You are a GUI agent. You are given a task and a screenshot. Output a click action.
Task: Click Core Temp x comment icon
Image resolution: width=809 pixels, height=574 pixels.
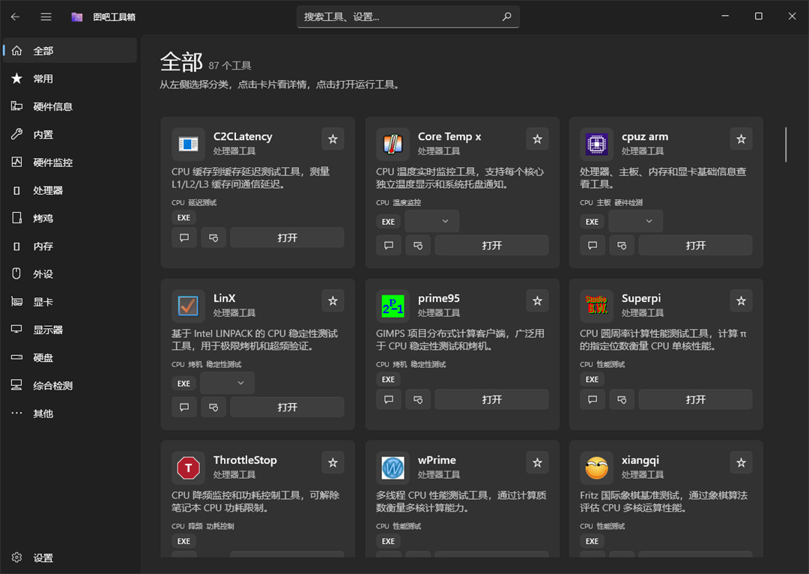click(389, 245)
